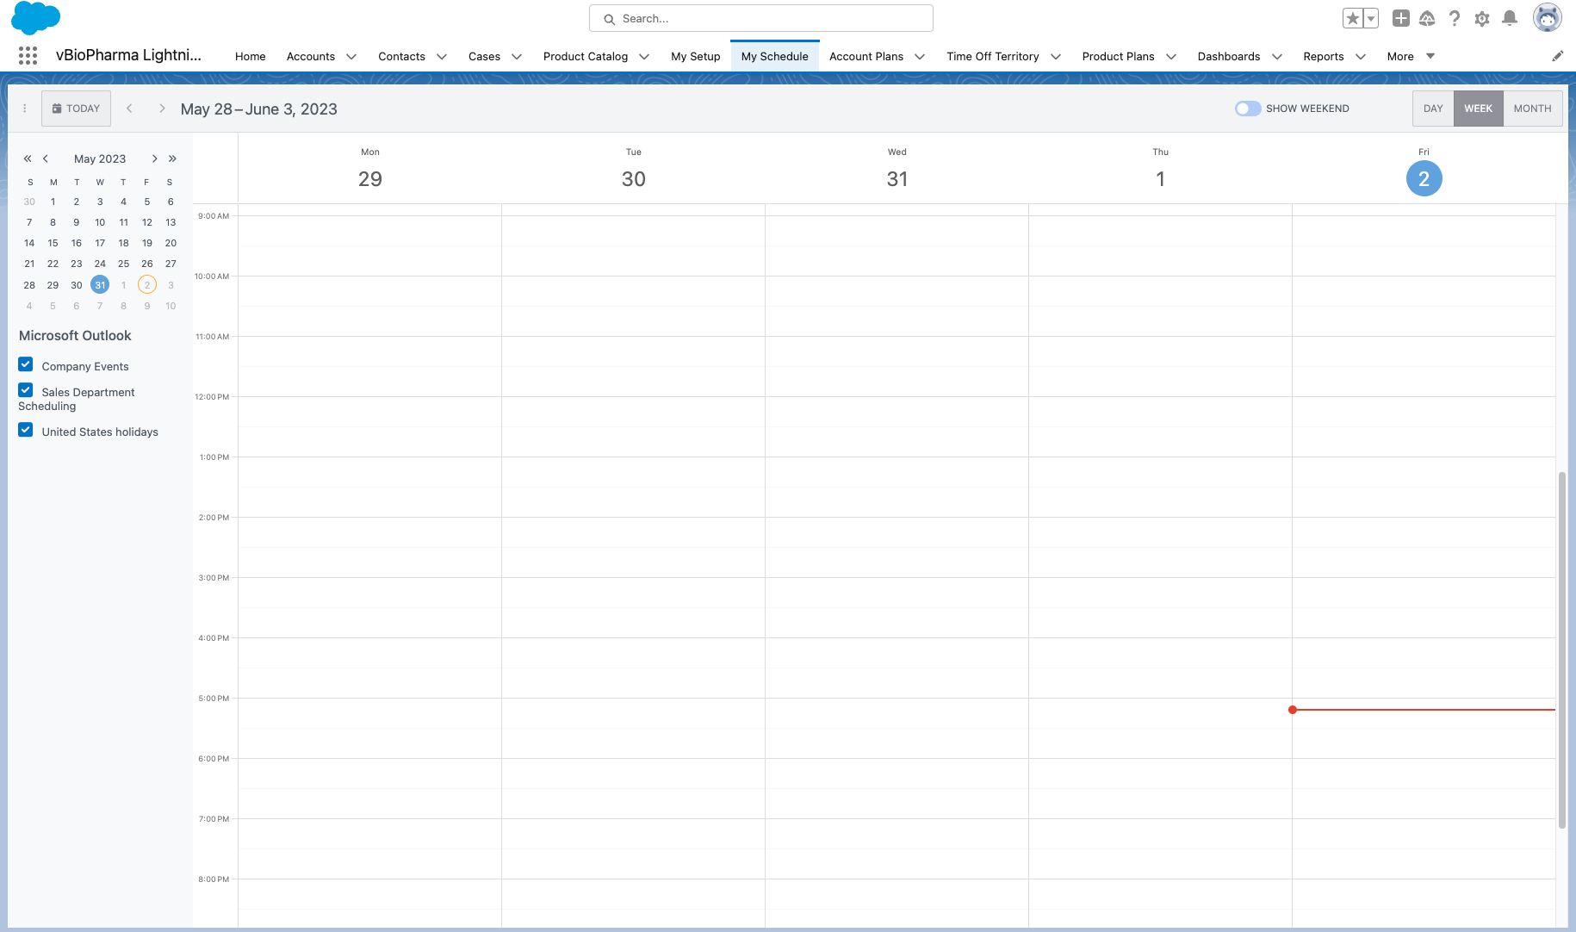Open the Global Actions plus icon
This screenshot has width=1576, height=932.
point(1401,18)
